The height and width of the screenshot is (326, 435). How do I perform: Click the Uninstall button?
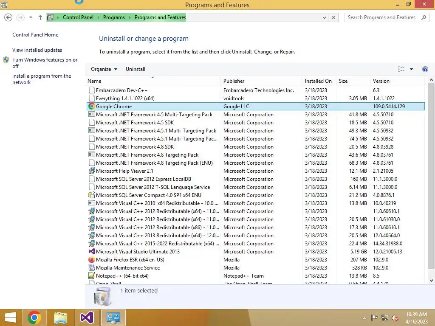[x=136, y=69]
